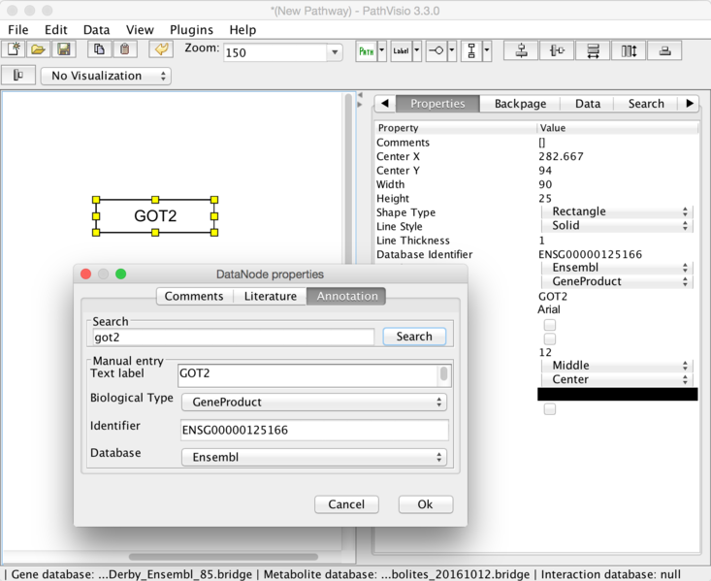
Task: Click the stack objects icon at toolbar end
Action: [664, 50]
